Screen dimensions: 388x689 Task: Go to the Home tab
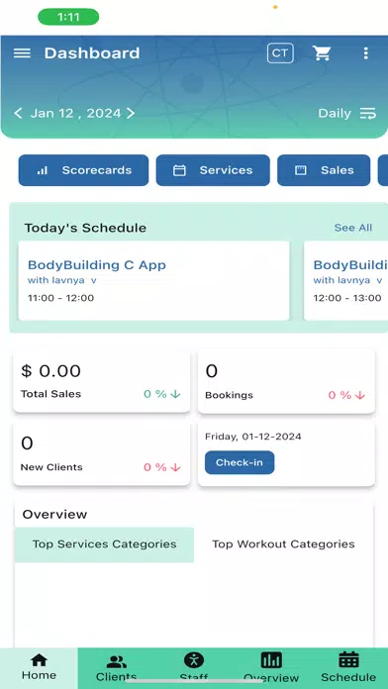(x=39, y=668)
